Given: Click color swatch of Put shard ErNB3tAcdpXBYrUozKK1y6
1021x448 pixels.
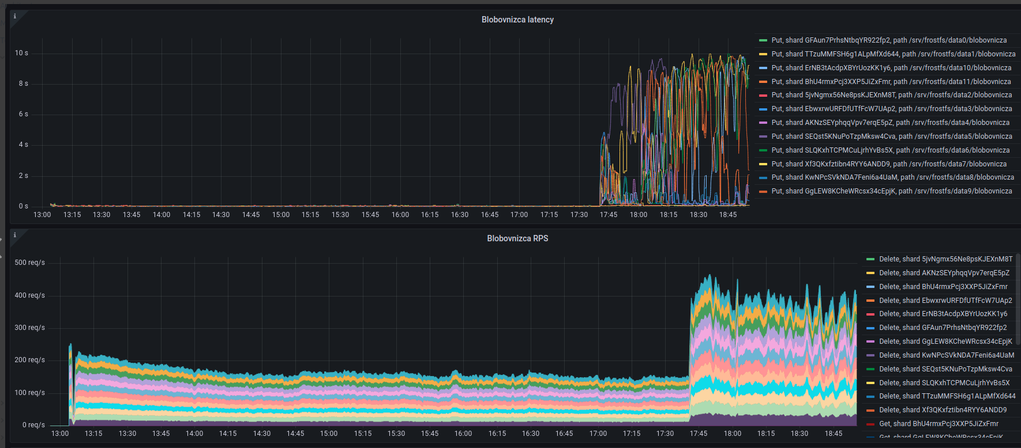Looking at the screenshot, I should [763, 68].
